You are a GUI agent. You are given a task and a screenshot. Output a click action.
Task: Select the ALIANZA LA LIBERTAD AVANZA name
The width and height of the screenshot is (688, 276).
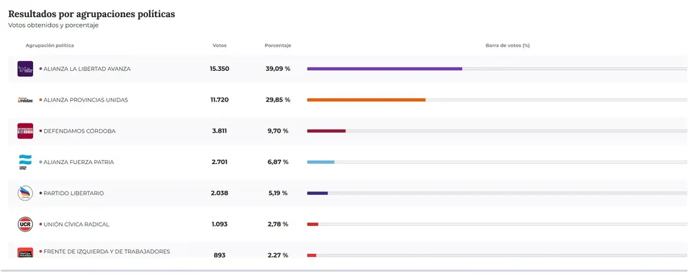(x=87, y=69)
